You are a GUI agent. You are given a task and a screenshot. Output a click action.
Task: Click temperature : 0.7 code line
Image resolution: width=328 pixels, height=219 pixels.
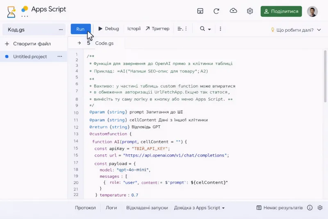click(x=119, y=195)
